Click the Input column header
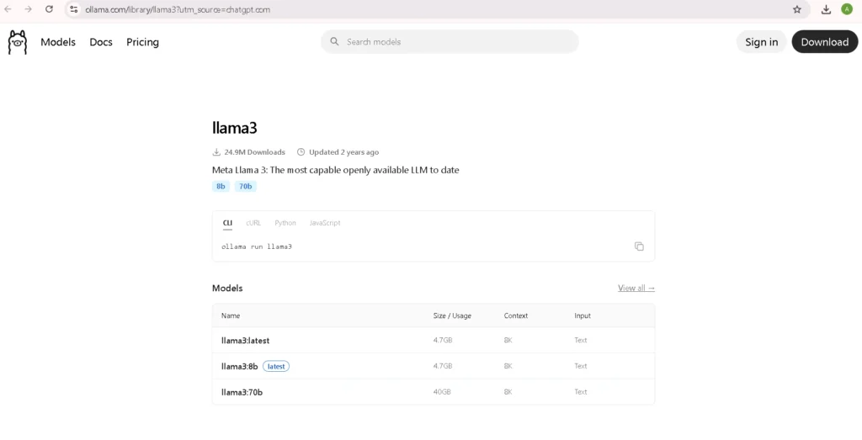This screenshot has width=862, height=440. pos(583,315)
